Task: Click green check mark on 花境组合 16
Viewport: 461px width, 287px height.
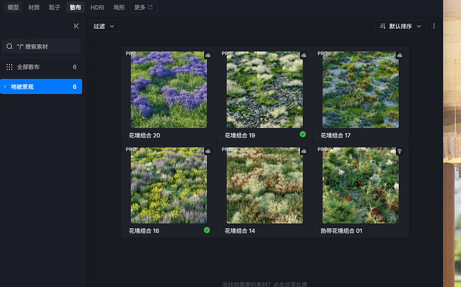Action: (207, 230)
